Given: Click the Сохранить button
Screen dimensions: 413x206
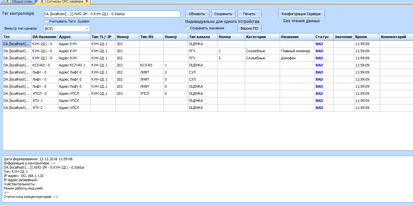Looking at the screenshot, I should (223, 14).
